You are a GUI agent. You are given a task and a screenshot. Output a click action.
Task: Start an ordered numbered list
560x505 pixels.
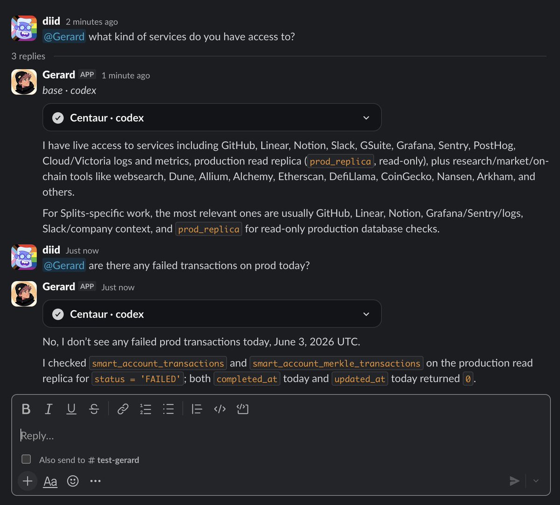pos(146,409)
